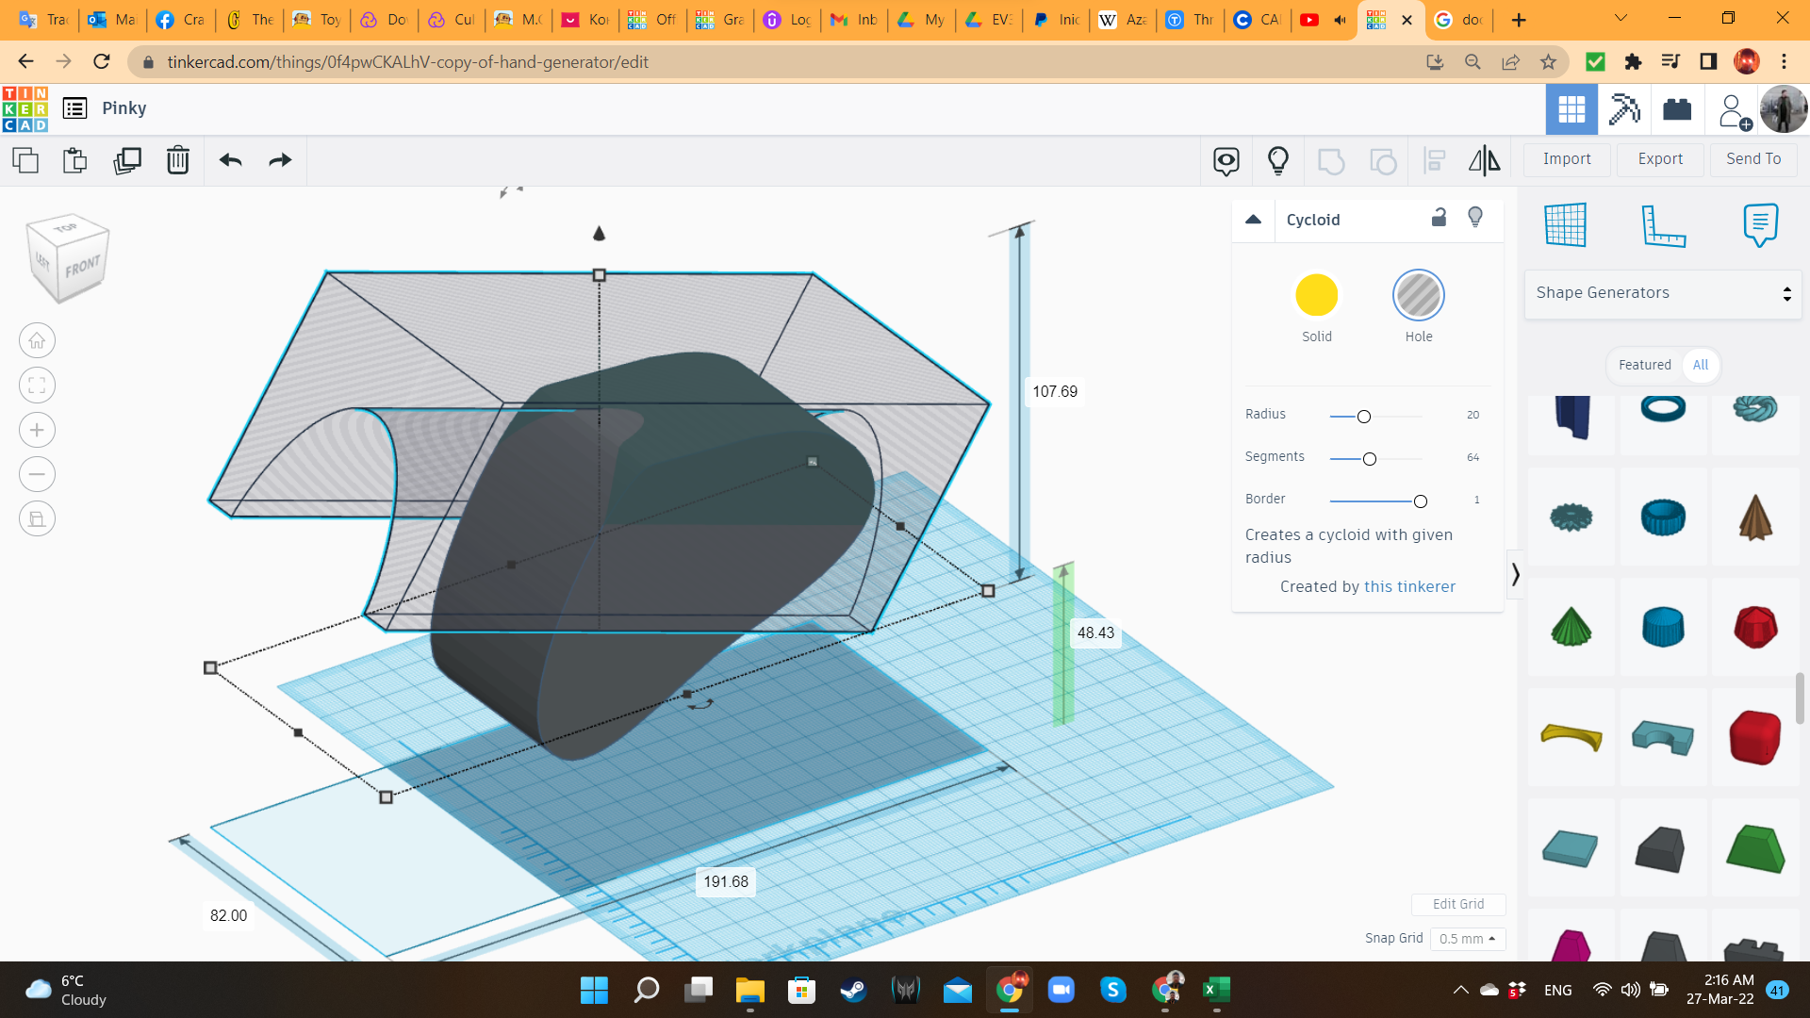Click the browser bookmark star icon

point(1548,62)
